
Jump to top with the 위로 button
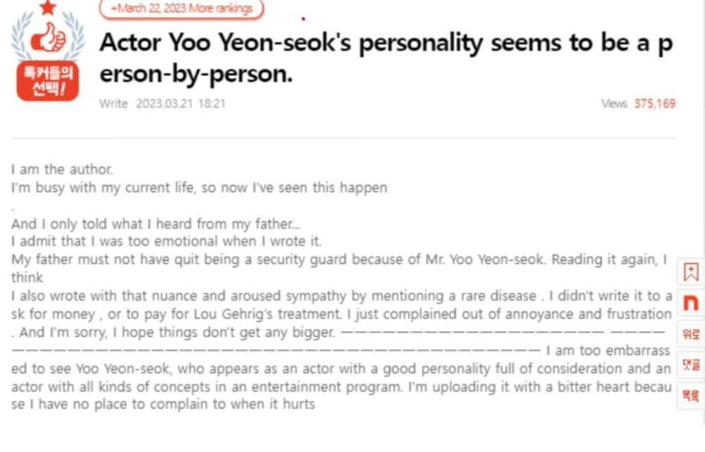point(691,334)
